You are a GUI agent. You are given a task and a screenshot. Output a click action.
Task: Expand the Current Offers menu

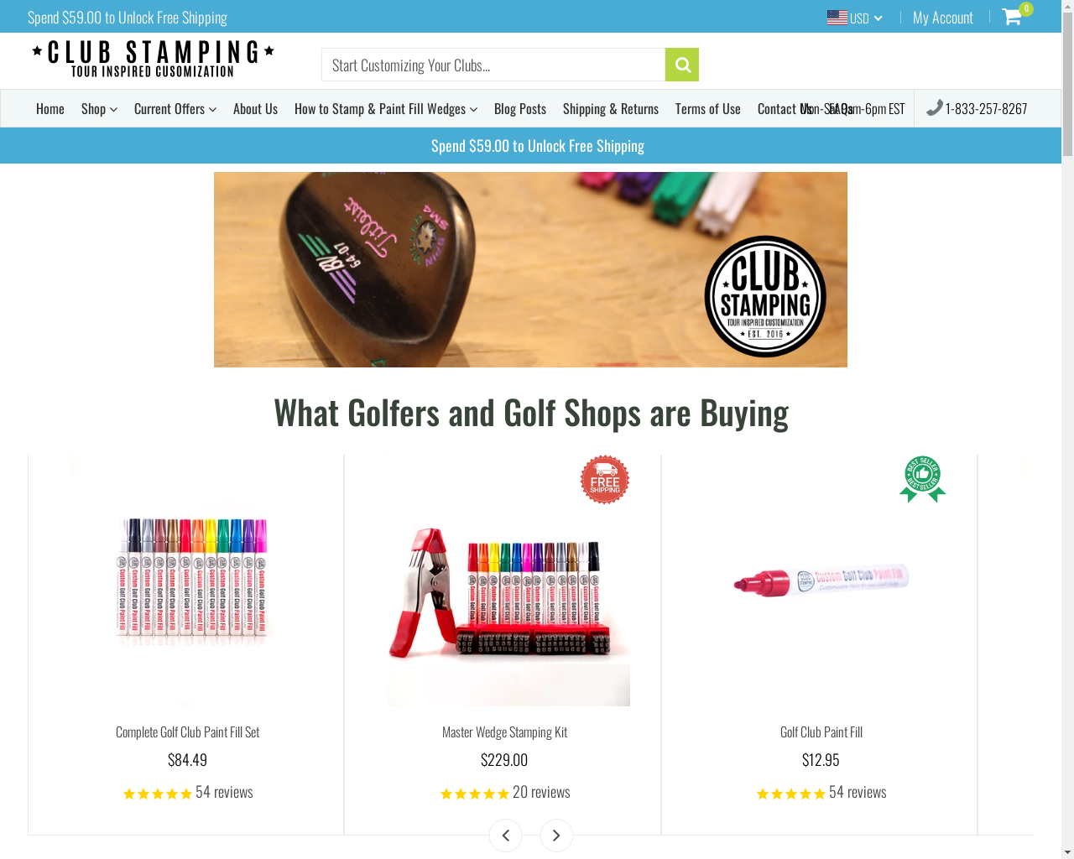pyautogui.click(x=175, y=109)
